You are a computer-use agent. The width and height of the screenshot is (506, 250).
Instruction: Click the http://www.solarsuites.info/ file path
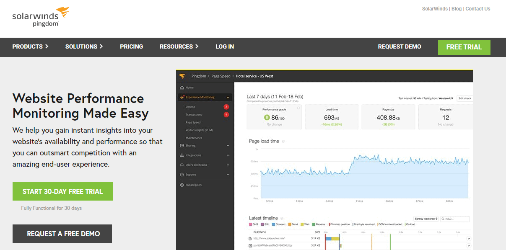point(269,238)
